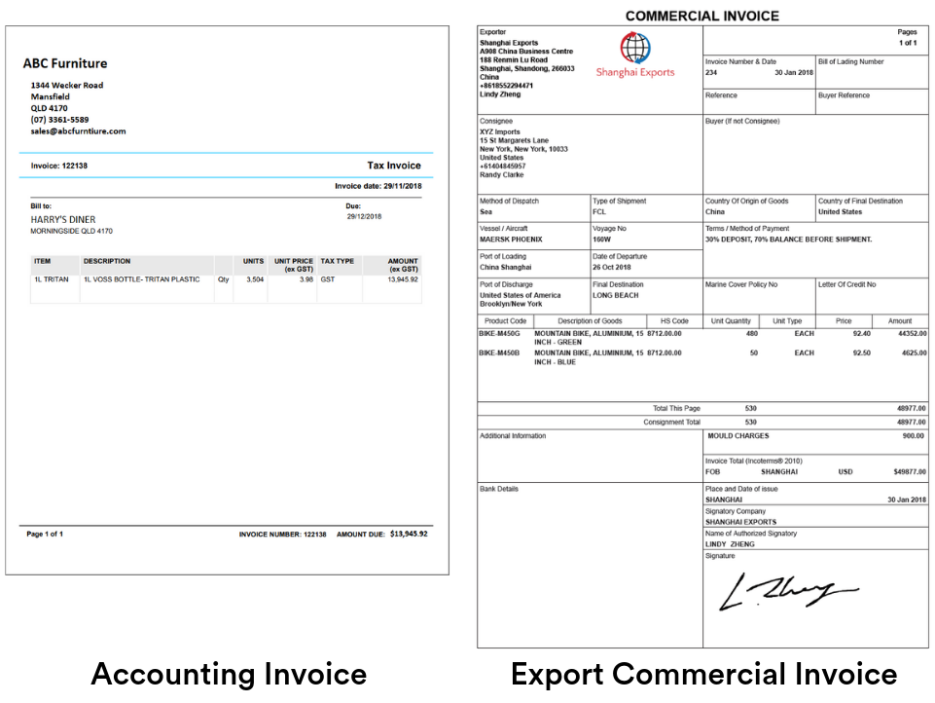
Task: Click product code "BIKE-M450G"
Action: (499, 334)
